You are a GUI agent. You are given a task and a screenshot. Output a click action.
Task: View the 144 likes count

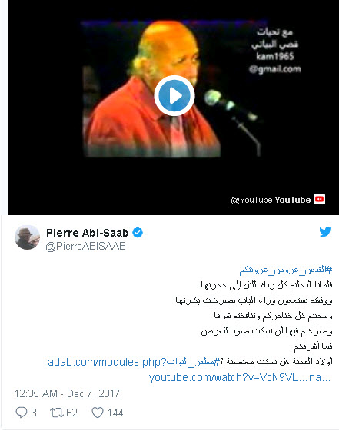115,413
